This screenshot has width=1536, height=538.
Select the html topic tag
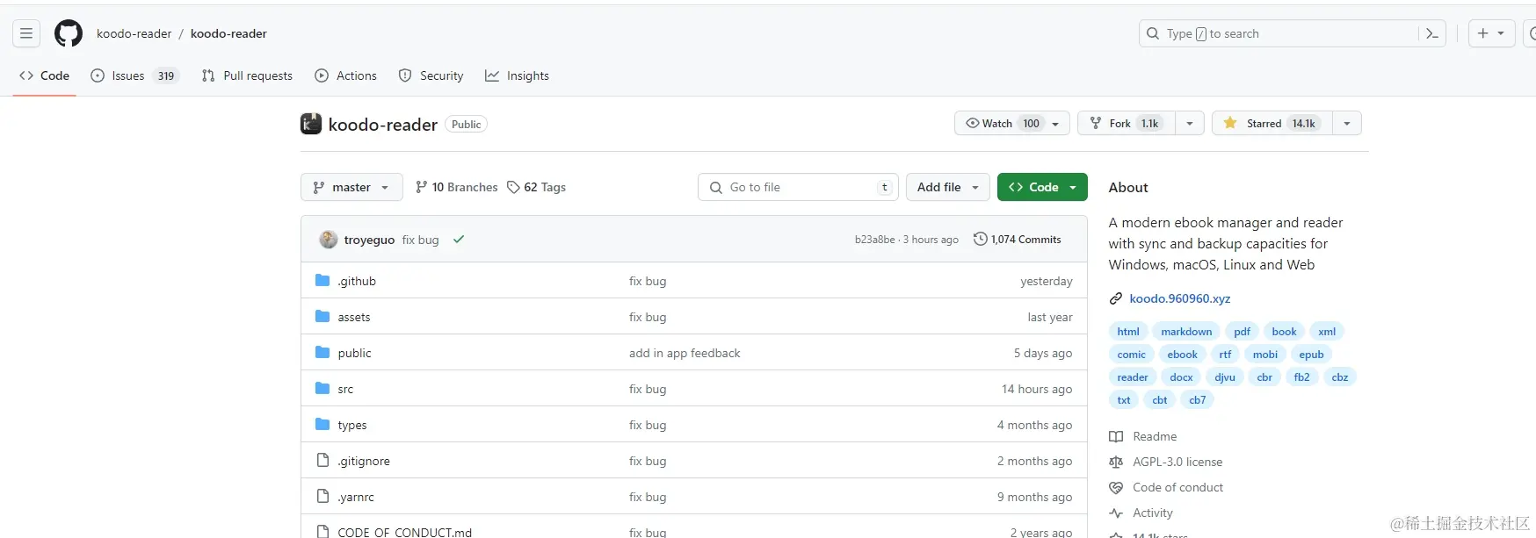pos(1128,332)
